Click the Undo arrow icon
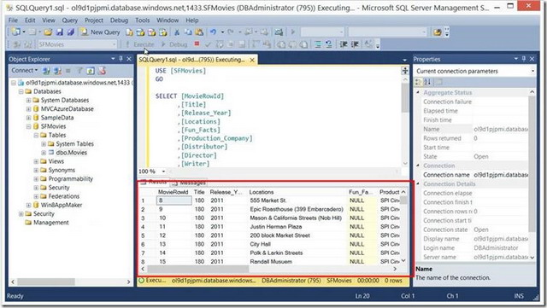Image resolution: width=547 pixels, height=308 pixels. (213, 32)
